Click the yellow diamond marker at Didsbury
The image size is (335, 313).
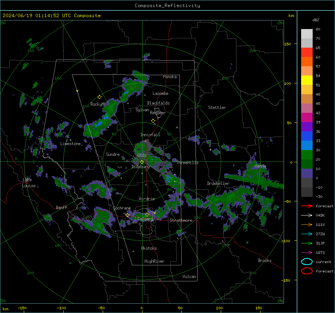click(x=142, y=162)
